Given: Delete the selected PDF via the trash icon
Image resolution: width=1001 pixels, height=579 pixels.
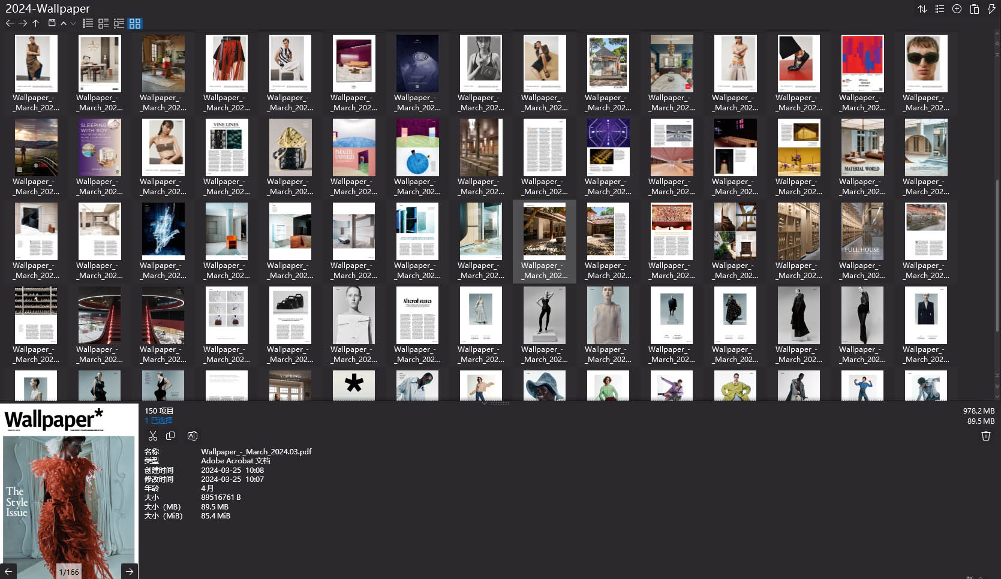Looking at the screenshot, I should click(985, 436).
